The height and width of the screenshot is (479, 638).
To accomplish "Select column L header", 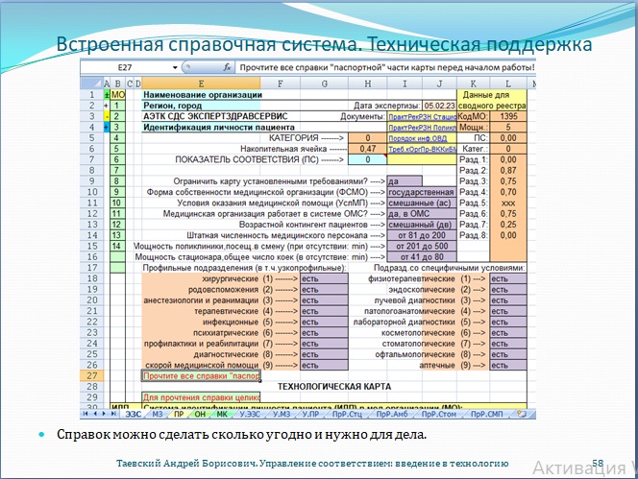I will click(x=508, y=84).
